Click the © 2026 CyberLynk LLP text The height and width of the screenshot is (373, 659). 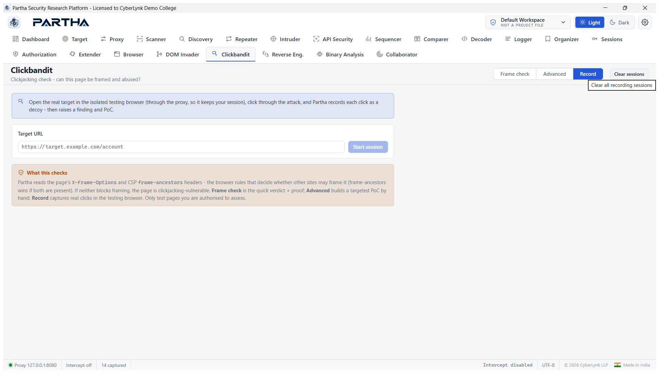586,365
